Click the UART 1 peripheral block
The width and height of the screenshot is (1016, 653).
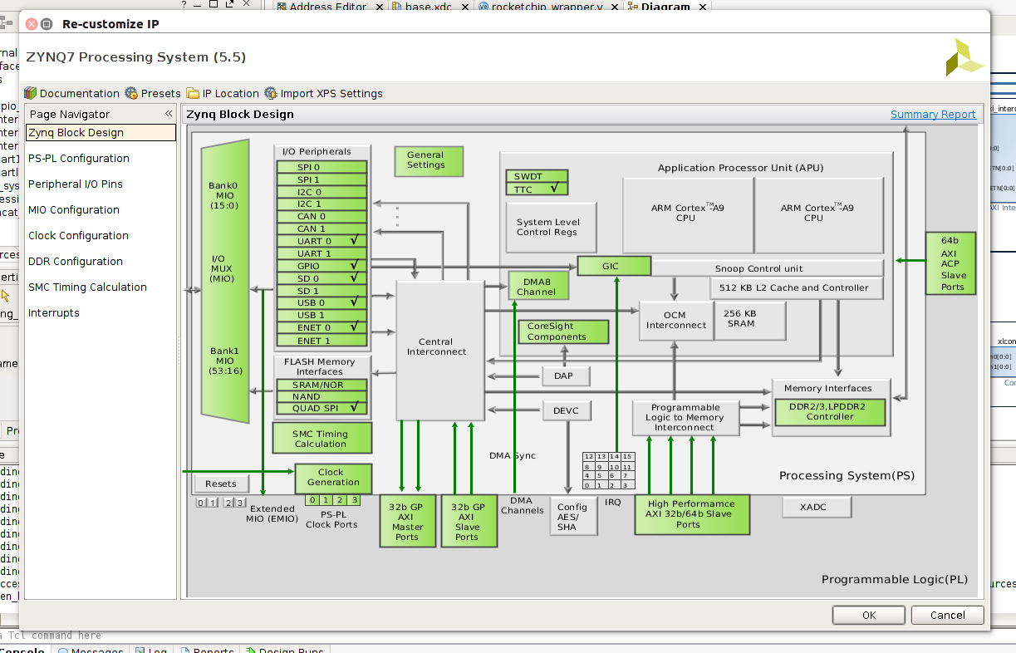321,253
